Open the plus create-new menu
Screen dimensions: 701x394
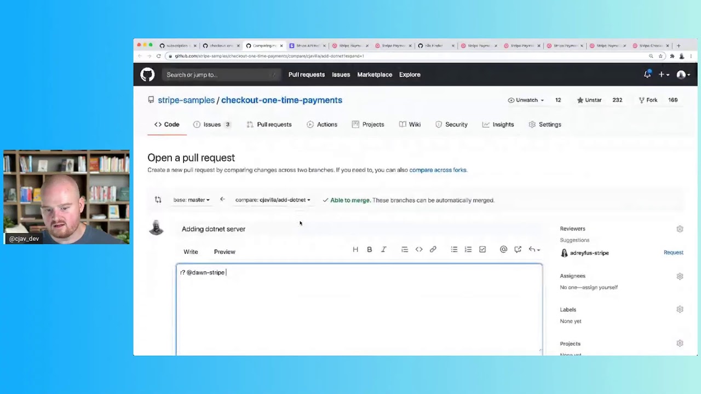coord(664,74)
